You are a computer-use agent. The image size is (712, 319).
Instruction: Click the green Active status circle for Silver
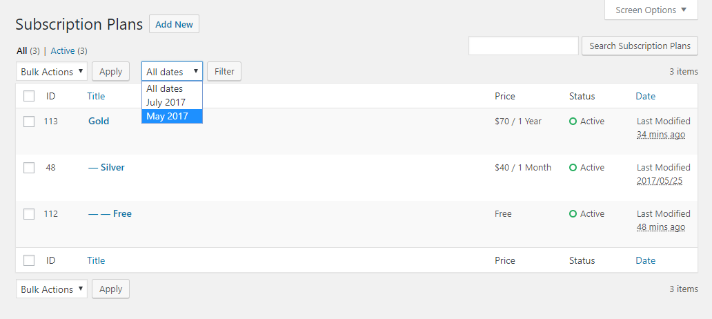(x=573, y=168)
